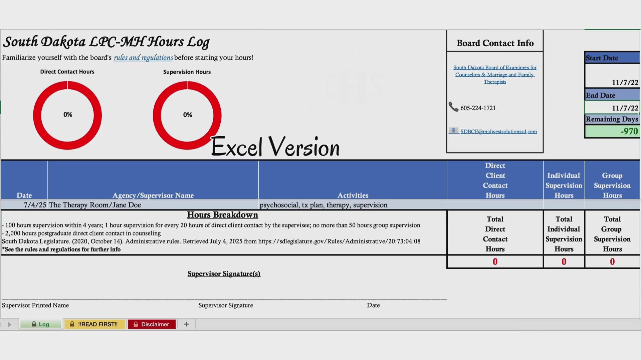
Task: Click the SDBCE@midwestsolutionssd.com email link
Action: 498,132
